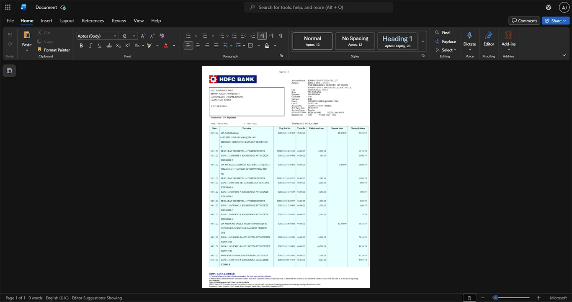Switch to the References tab
This screenshot has height=302, width=572.
coord(93,21)
